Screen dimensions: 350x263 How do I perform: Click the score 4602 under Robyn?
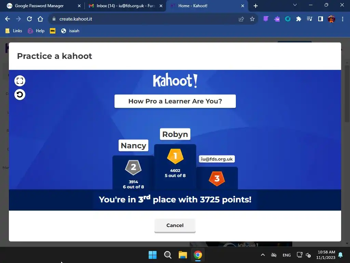tap(175, 171)
